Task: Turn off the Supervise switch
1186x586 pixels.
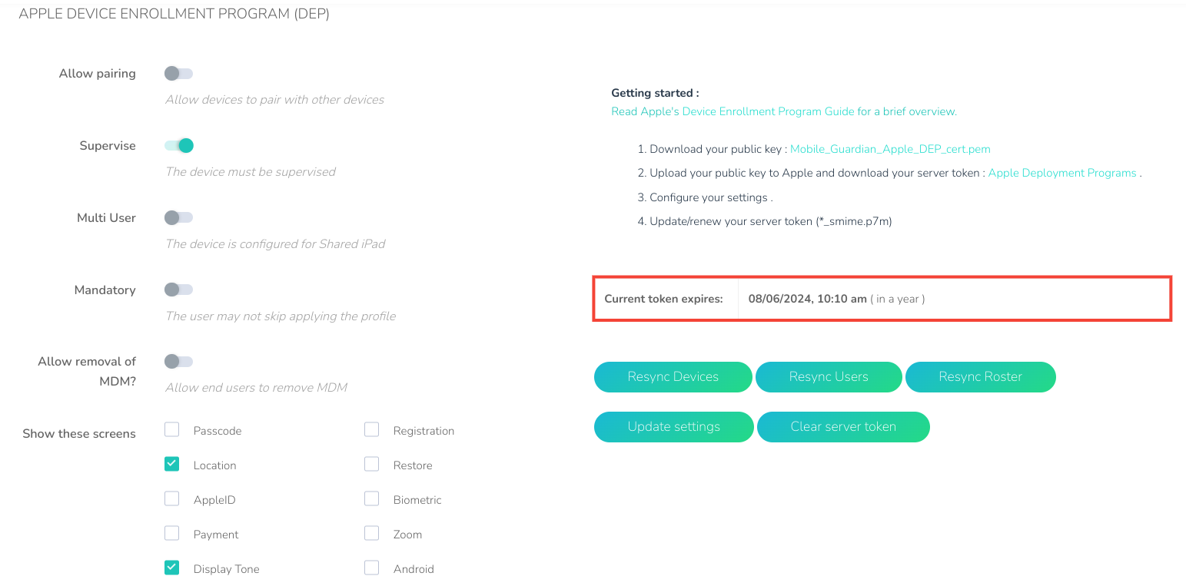Action: point(178,146)
